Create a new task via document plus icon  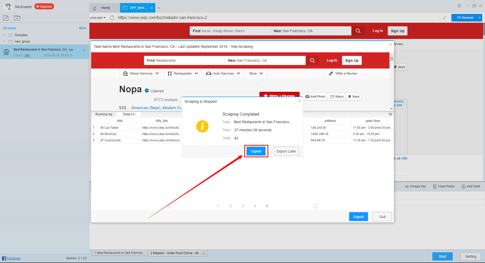point(6,18)
